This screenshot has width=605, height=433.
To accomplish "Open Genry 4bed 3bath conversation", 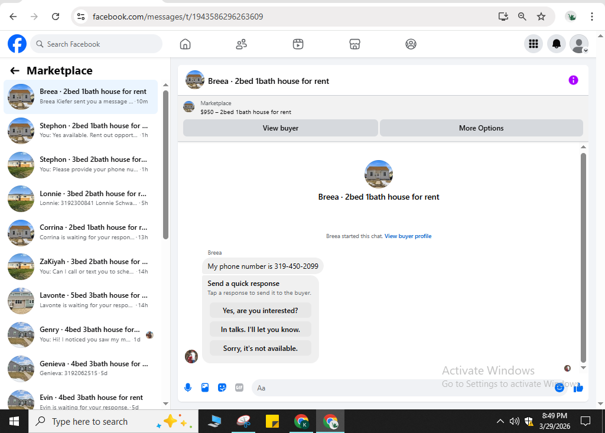I will pyautogui.click(x=80, y=334).
